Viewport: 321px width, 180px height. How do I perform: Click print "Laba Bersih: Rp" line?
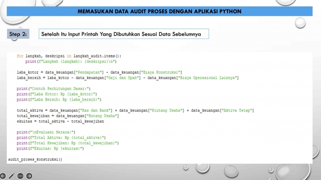tap(59, 100)
